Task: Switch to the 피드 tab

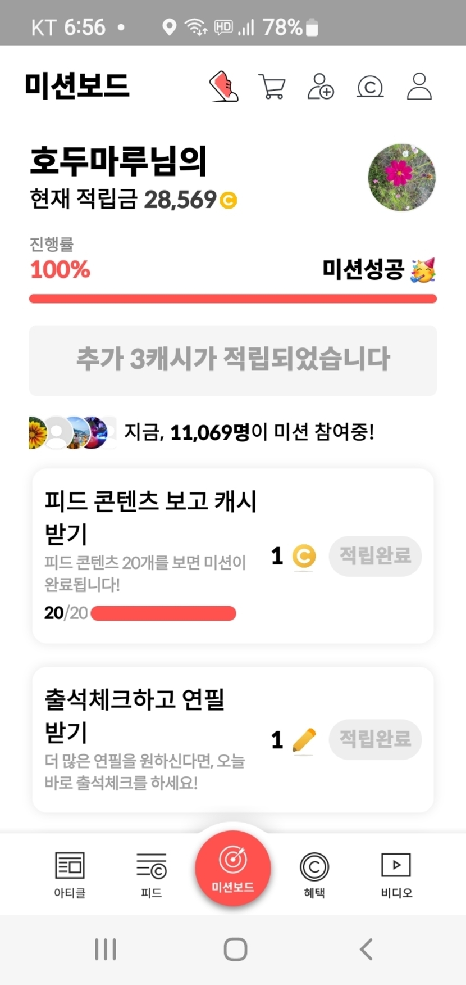Action: click(151, 874)
